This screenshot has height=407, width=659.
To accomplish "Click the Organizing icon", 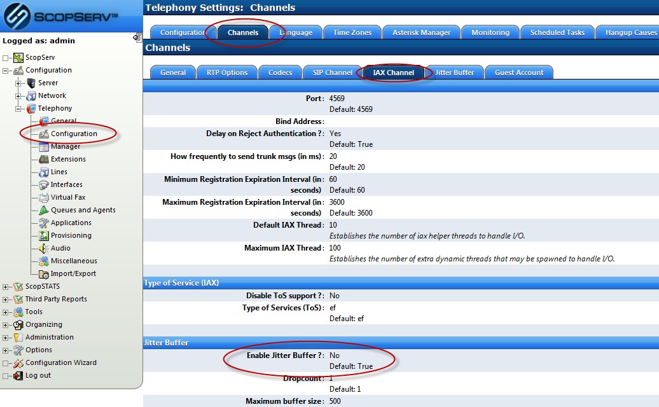I will pyautogui.click(x=18, y=325).
